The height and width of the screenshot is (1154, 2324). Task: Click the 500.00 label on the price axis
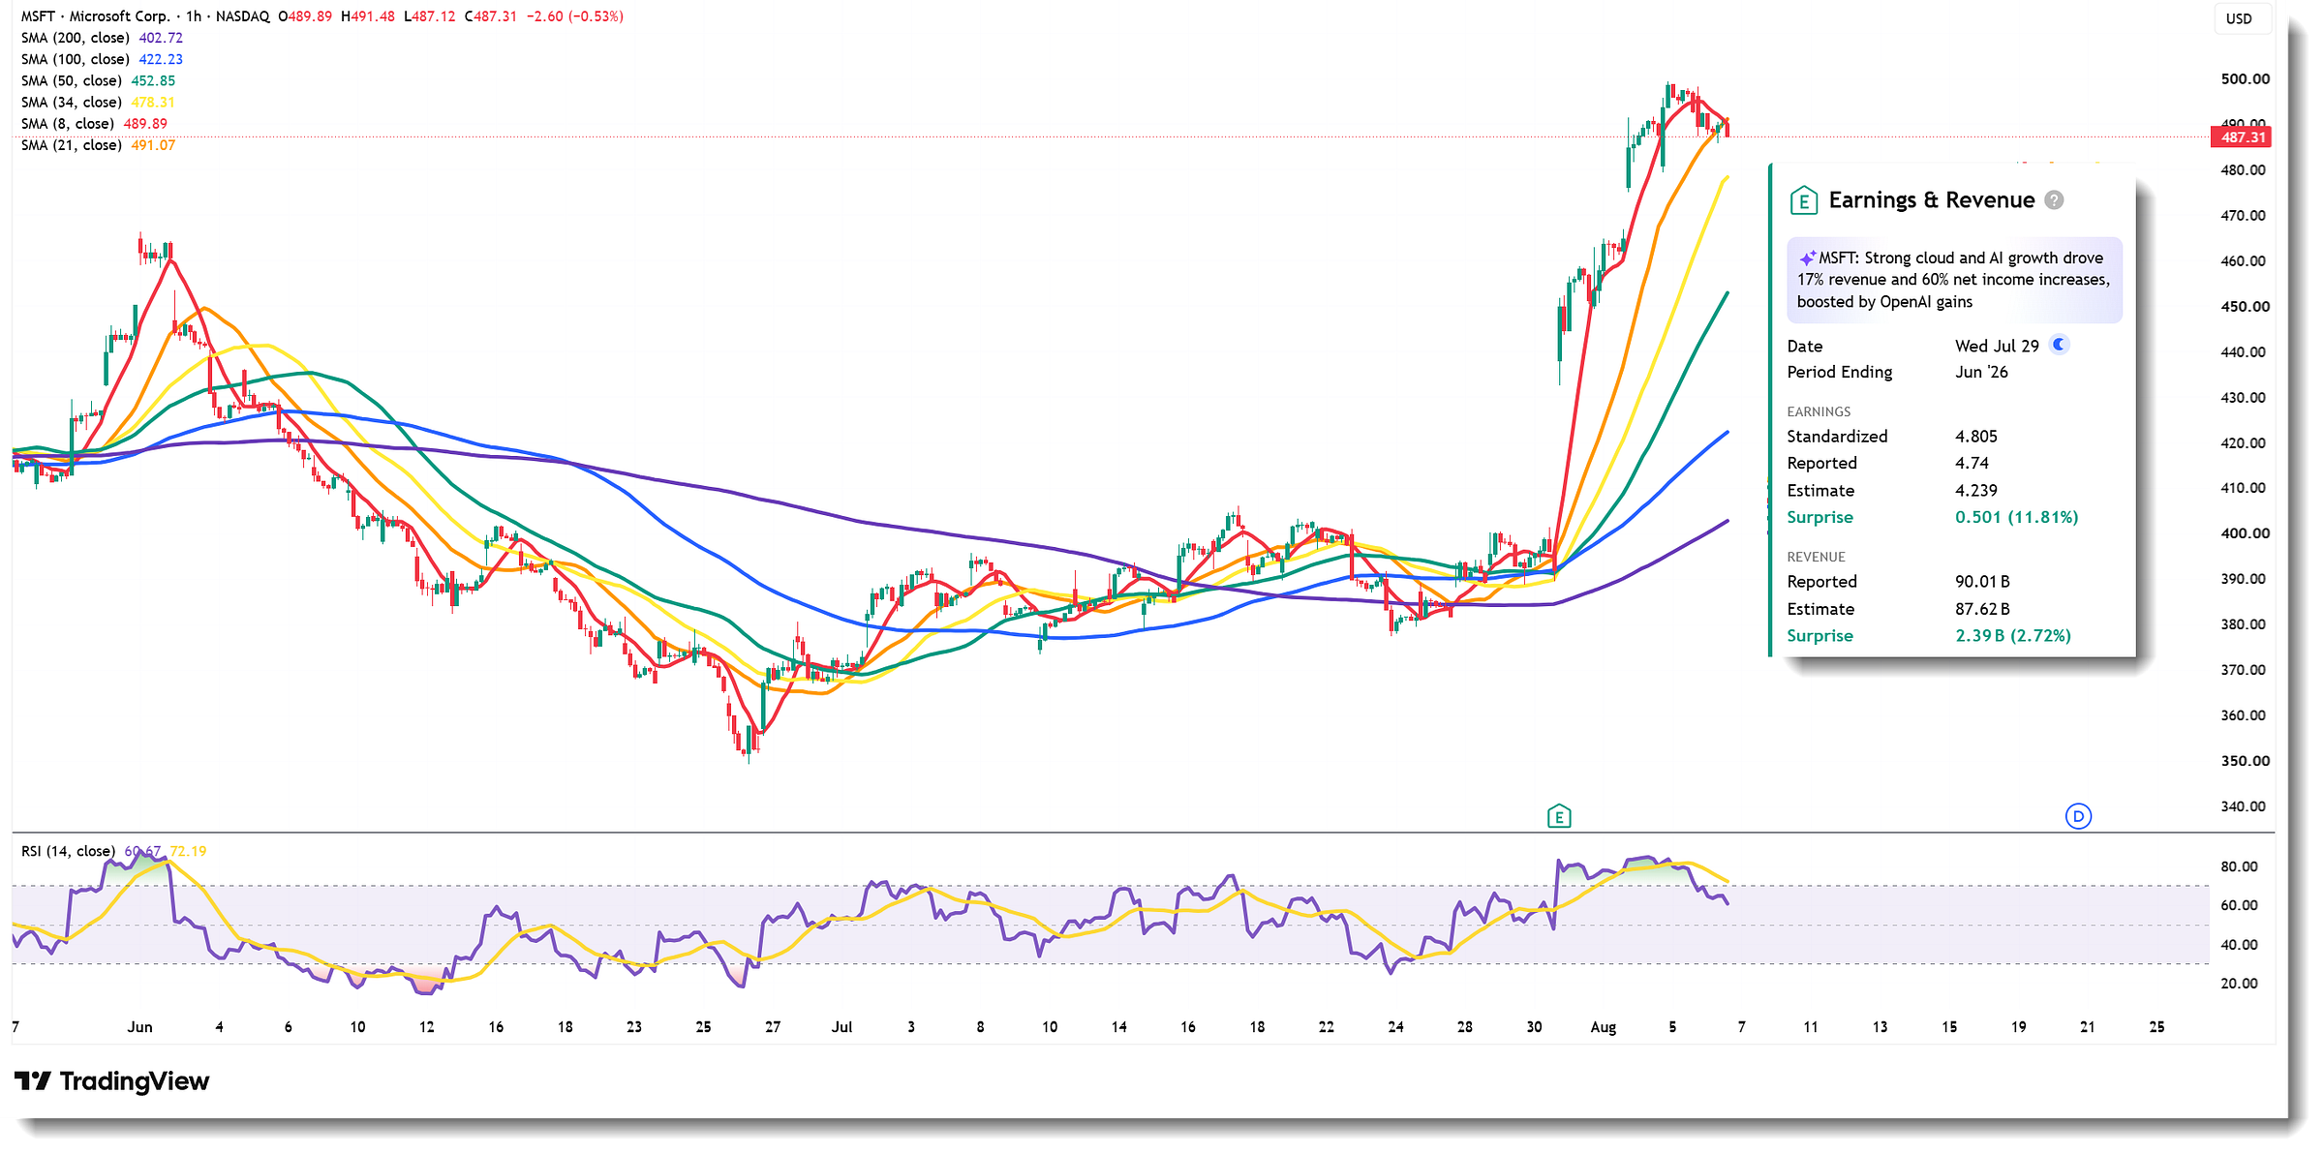(x=2244, y=79)
